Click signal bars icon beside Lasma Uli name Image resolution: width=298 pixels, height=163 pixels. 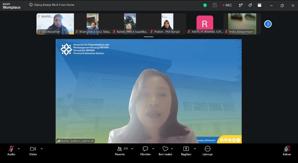pyautogui.click(x=59, y=141)
